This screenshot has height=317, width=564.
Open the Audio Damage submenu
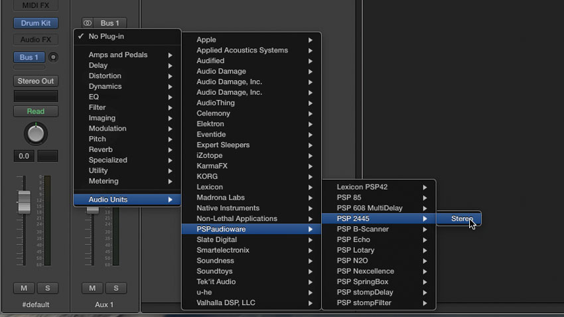[251, 71]
